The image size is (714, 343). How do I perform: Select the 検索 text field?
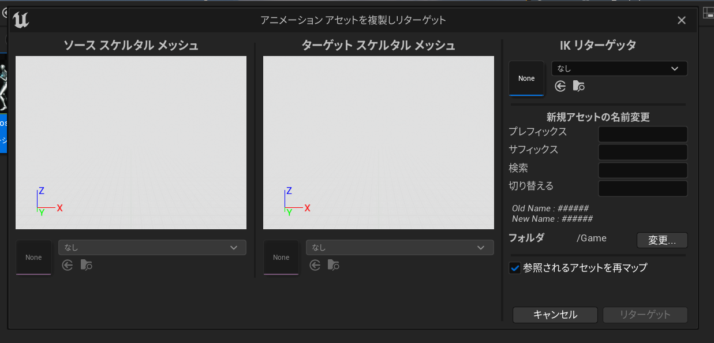(x=642, y=170)
